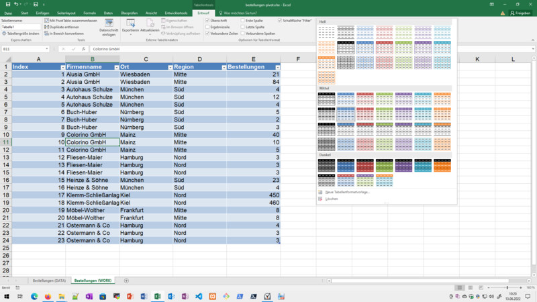The width and height of the screenshot is (537, 302).
Task: Click the Freigeben share button
Action: (520, 13)
